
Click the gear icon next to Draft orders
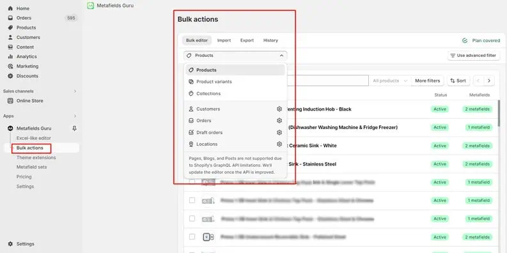(279, 132)
